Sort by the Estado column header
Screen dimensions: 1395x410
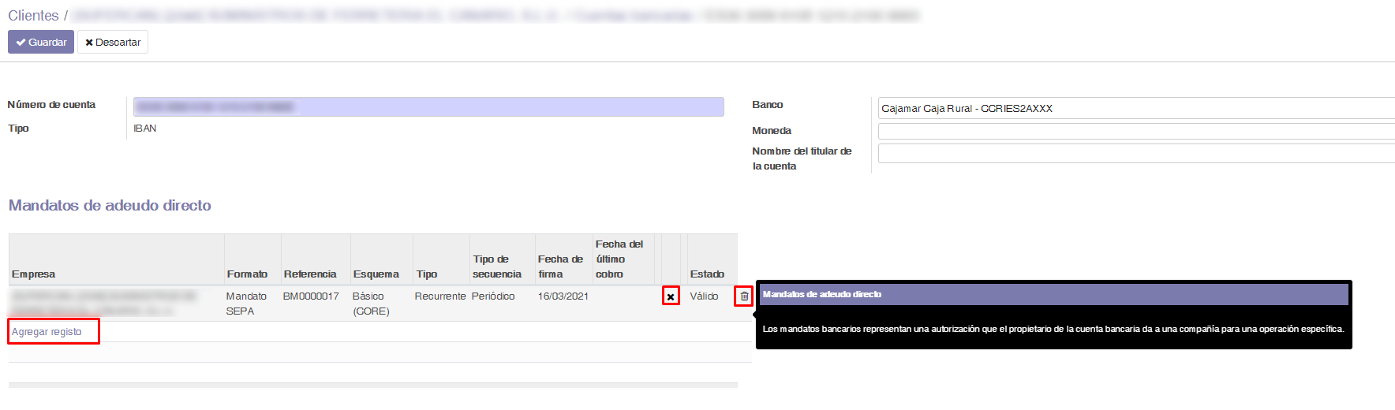[707, 274]
